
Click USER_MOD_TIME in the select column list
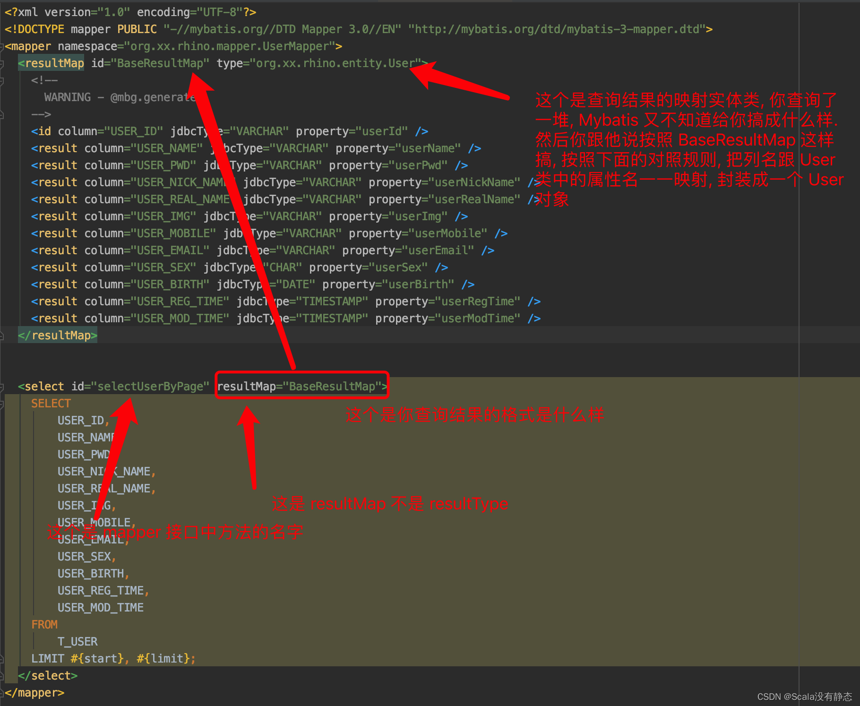[x=101, y=608]
